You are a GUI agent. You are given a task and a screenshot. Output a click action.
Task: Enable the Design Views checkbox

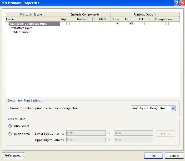pos(167,24)
